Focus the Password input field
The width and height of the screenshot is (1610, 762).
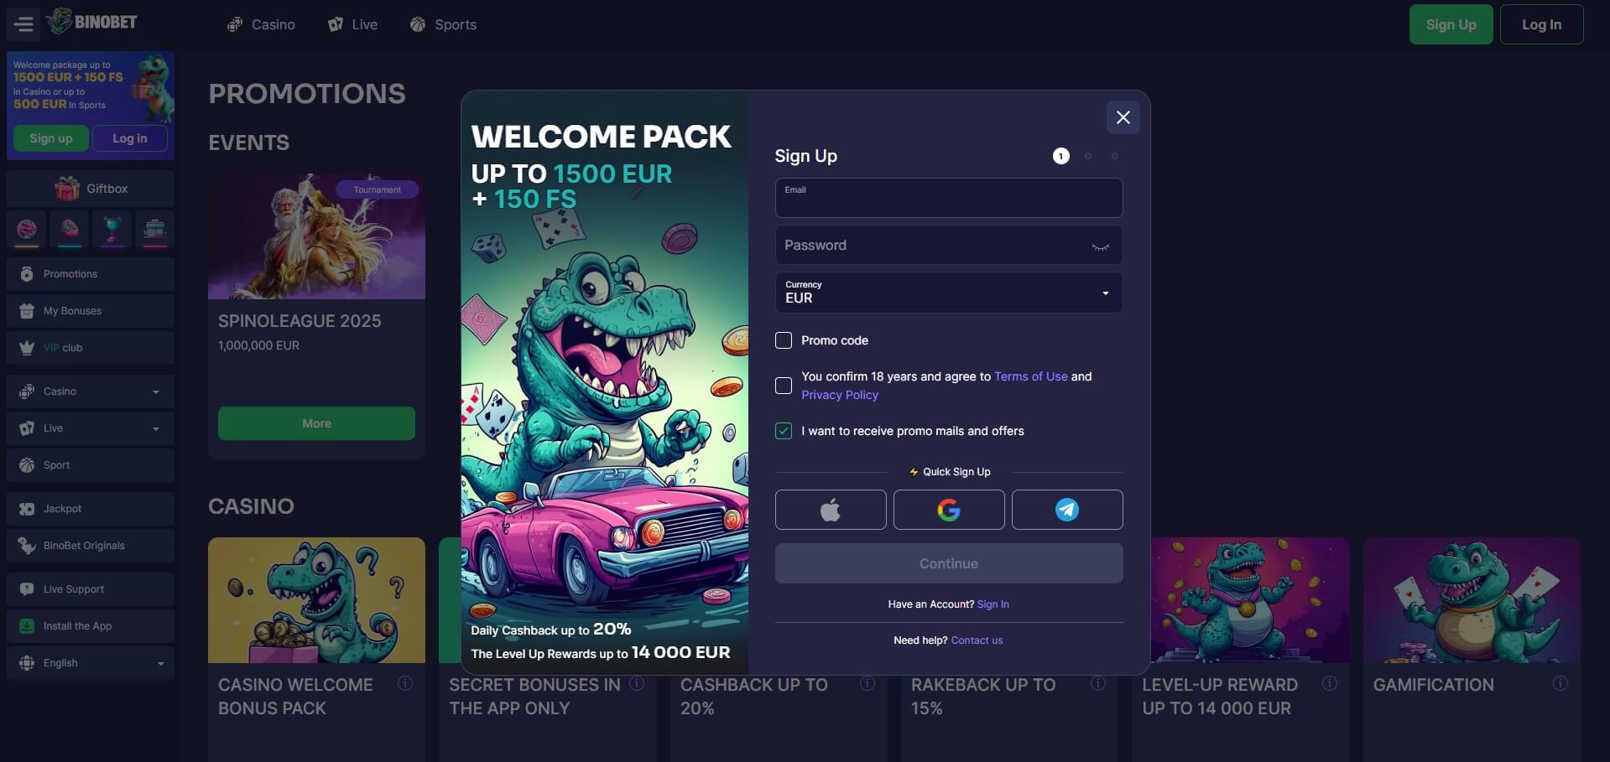click(949, 246)
